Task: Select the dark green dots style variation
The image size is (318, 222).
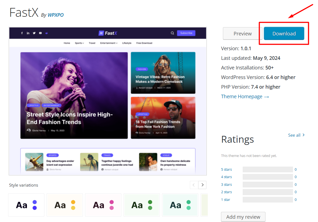Action: [x=142, y=205]
